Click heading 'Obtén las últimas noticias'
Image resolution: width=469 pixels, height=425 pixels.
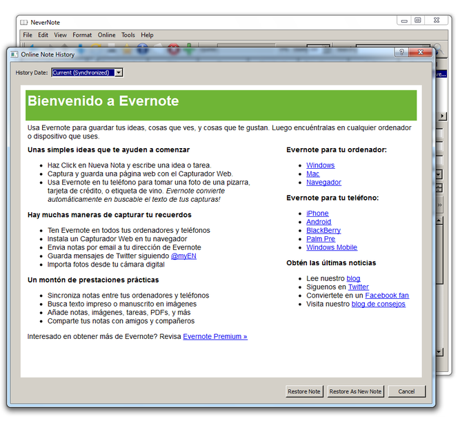pos(331,263)
